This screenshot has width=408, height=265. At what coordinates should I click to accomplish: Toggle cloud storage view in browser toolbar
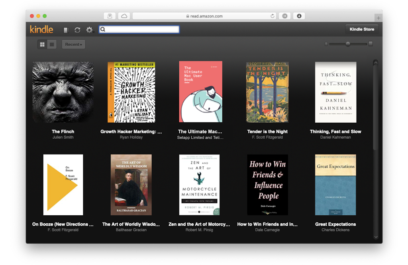(124, 16)
